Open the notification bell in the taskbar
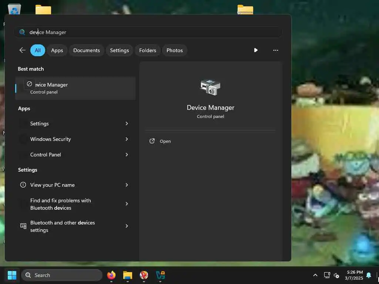 [x=369, y=275]
